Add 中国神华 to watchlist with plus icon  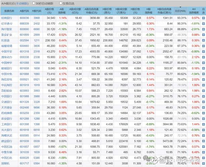coord(203,63)
